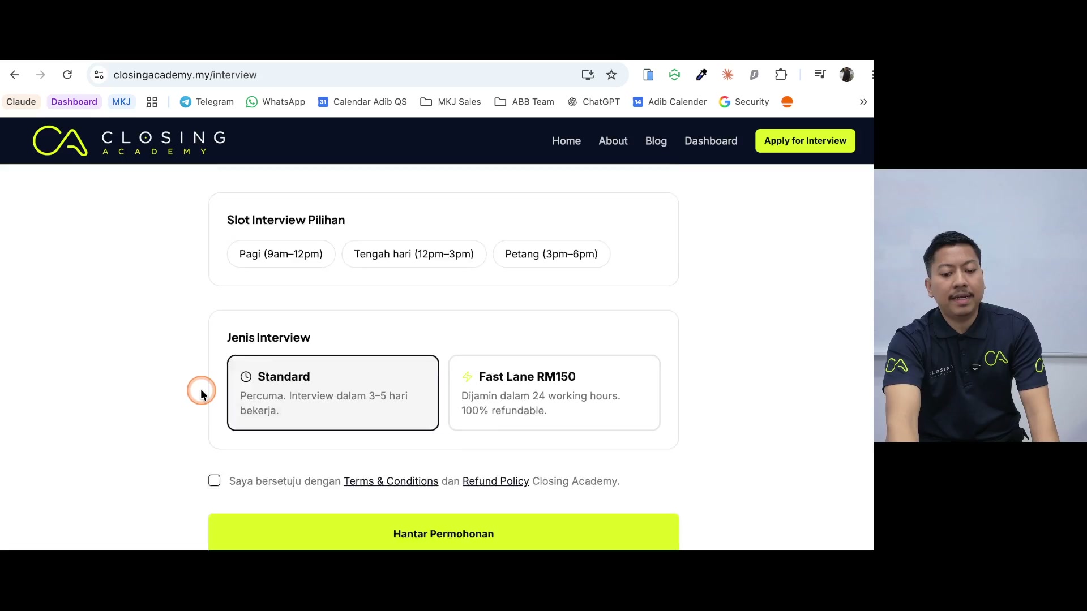Screen dimensions: 1087x611
Task: Reload the page with the refresh icon
Action: (x=67, y=75)
